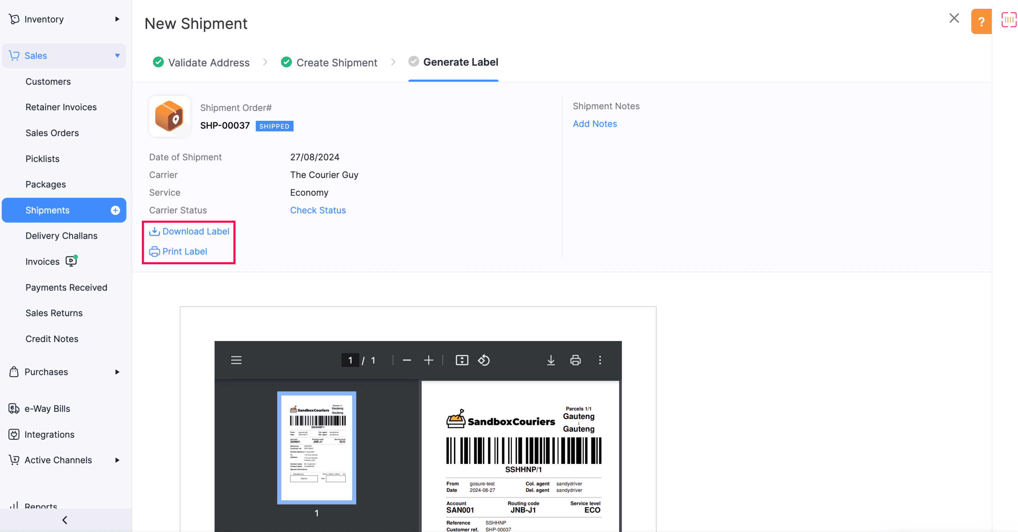The height and width of the screenshot is (532, 1018).
Task: Toggle fit-to-page mode in the PDF viewer
Action: click(461, 360)
